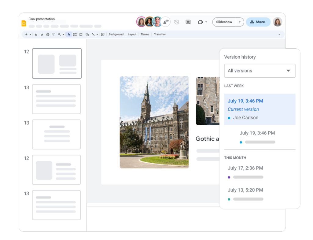This screenshot has width=313, height=240.
Task: Select the shape tool icon
Action: [x=87, y=35]
